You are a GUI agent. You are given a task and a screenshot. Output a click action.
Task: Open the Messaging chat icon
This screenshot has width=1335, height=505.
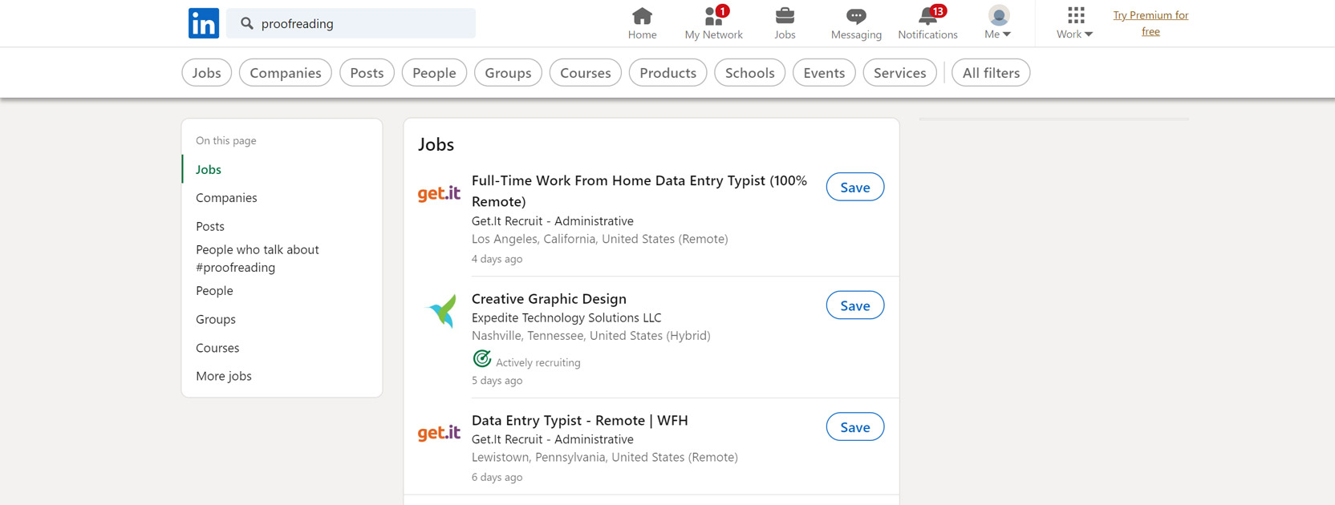pos(856,16)
